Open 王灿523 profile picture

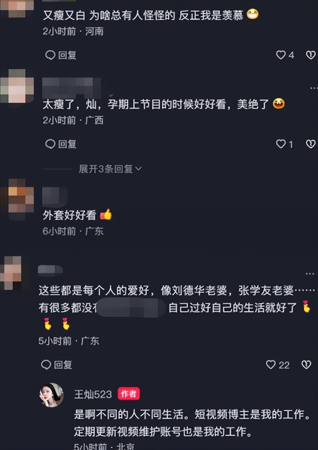click(51, 395)
